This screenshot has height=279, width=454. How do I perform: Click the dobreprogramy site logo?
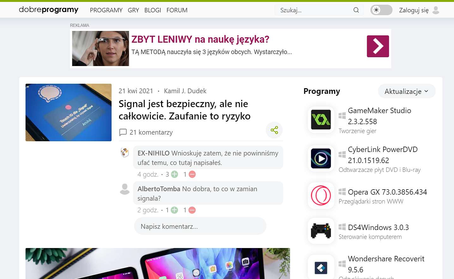coord(49,10)
